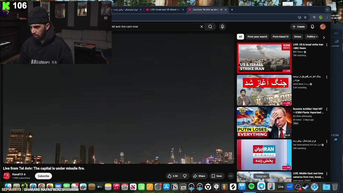Bookmark this page with the star icon
Viewport: 343px width, 193px height.
pos(305,17)
